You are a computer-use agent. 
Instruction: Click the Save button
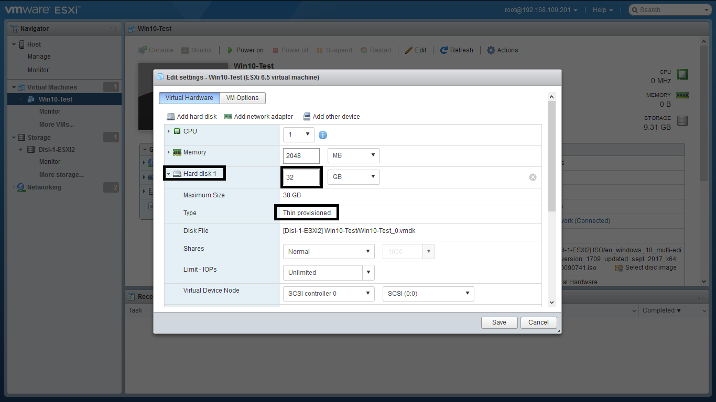point(499,322)
